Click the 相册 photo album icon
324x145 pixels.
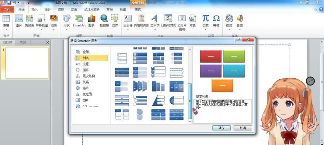(x=54, y=18)
